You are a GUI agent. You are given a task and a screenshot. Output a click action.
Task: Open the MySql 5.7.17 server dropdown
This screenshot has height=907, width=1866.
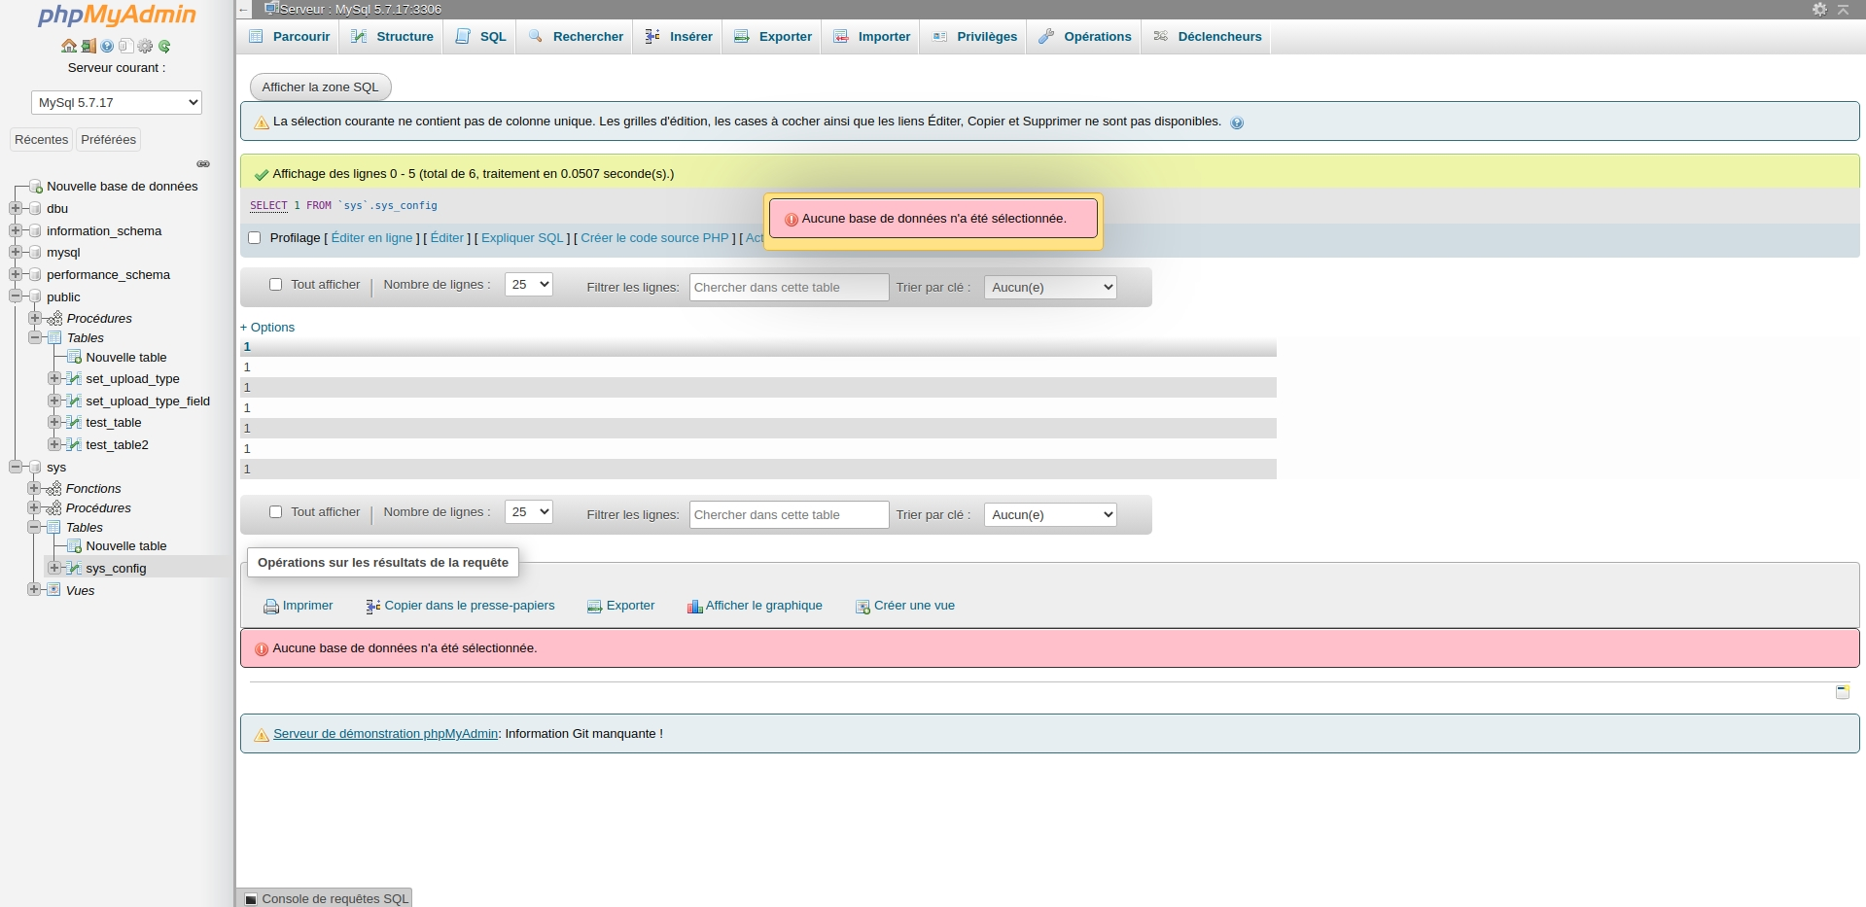click(x=116, y=102)
